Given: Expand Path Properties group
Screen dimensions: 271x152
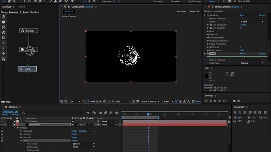Looking at the screenshot, I should click(208, 38).
